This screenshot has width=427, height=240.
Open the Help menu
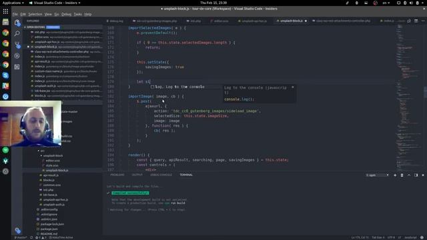tap(87, 14)
